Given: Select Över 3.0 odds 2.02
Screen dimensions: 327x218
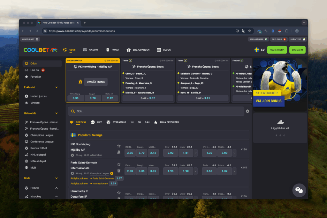Looking at the screenshot, I should tap(171, 153).
